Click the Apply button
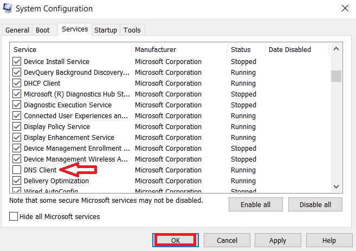 click(277, 240)
